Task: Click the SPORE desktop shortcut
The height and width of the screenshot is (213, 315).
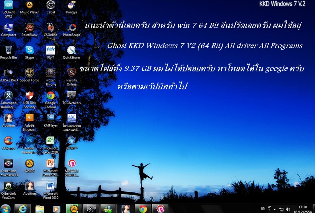Action: pos(72,143)
